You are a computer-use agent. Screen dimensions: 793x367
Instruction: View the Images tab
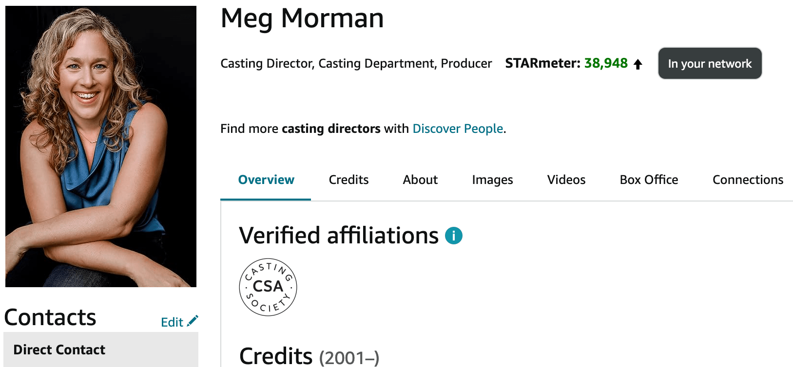(x=492, y=180)
